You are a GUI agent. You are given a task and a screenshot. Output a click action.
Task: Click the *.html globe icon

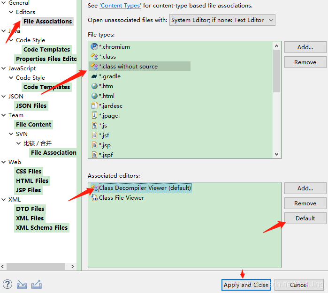[x=94, y=96]
